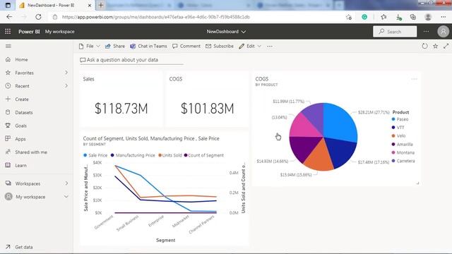Image resolution: width=452 pixels, height=254 pixels.
Task: Open Datasets in the sidebar
Action: coord(23,113)
